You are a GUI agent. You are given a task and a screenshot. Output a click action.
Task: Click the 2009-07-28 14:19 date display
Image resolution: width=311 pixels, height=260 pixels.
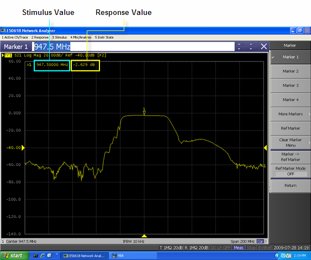click(291, 248)
